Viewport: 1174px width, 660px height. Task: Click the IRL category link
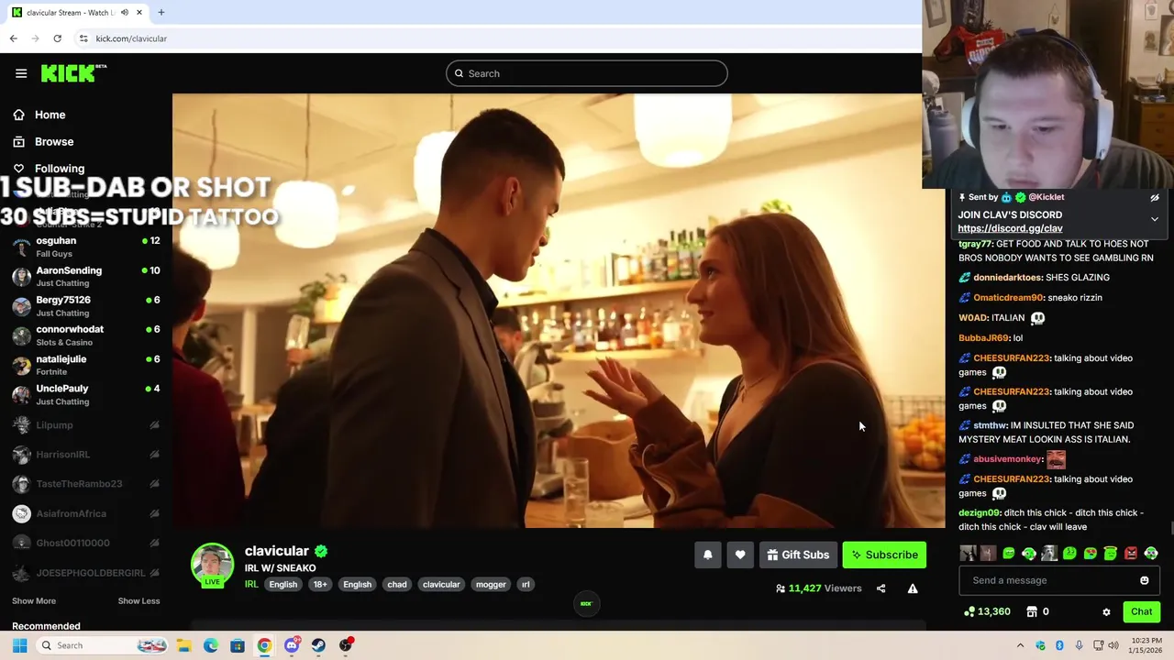tap(251, 584)
